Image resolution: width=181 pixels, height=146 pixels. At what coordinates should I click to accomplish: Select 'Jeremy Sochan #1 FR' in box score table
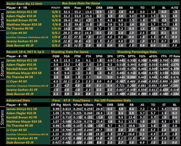(x=22, y=41)
